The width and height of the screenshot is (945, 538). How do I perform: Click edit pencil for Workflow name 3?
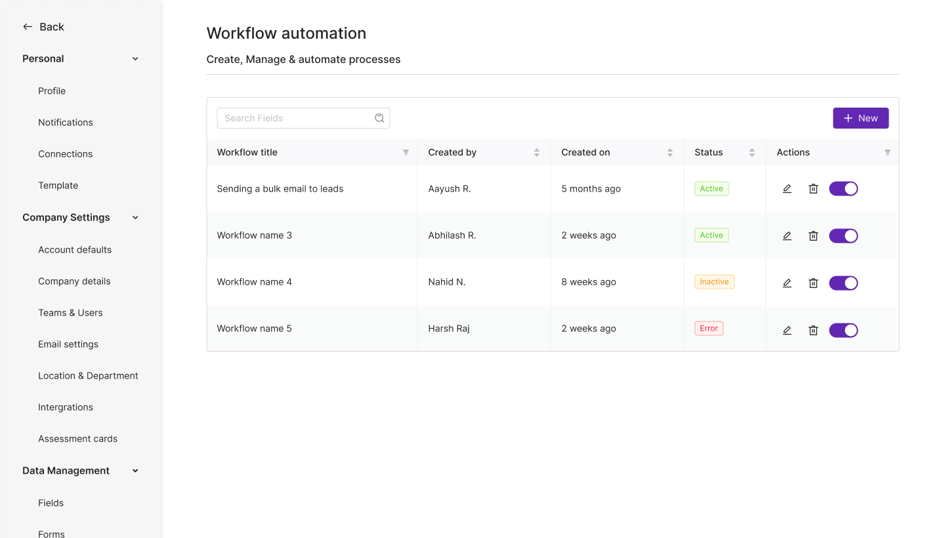click(787, 236)
